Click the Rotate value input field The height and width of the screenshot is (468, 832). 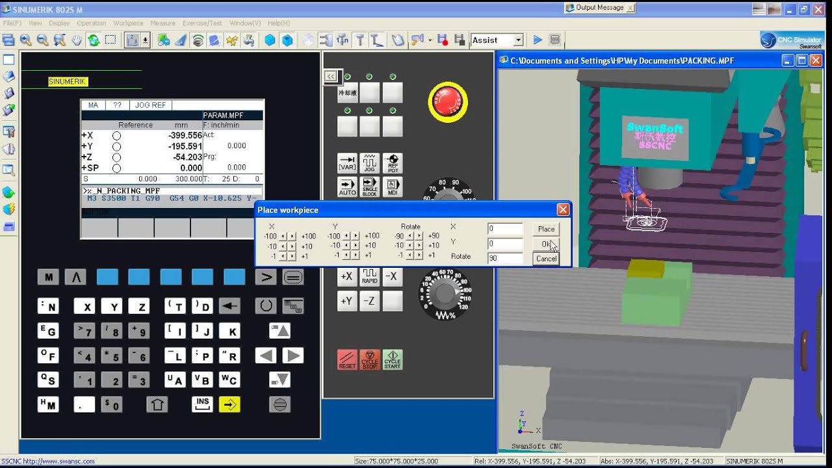pos(505,258)
